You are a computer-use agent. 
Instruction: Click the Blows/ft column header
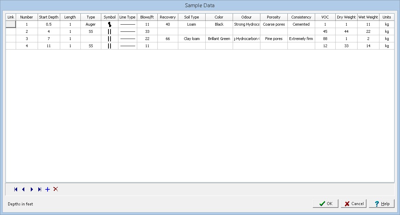(x=147, y=17)
